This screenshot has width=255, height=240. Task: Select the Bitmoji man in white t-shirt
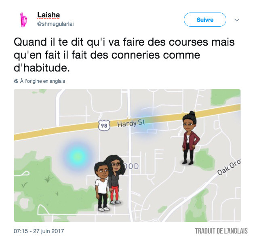point(101,186)
